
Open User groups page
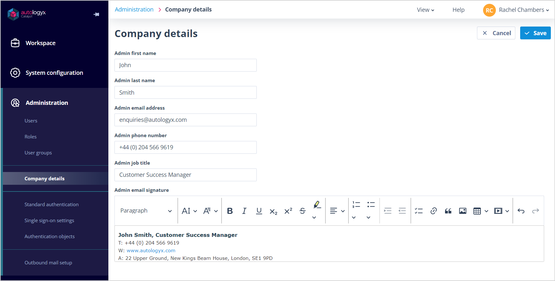click(38, 152)
